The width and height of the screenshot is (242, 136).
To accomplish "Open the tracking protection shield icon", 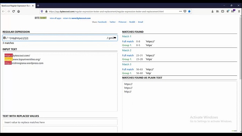I will pyautogui.click(x=42, y=11).
